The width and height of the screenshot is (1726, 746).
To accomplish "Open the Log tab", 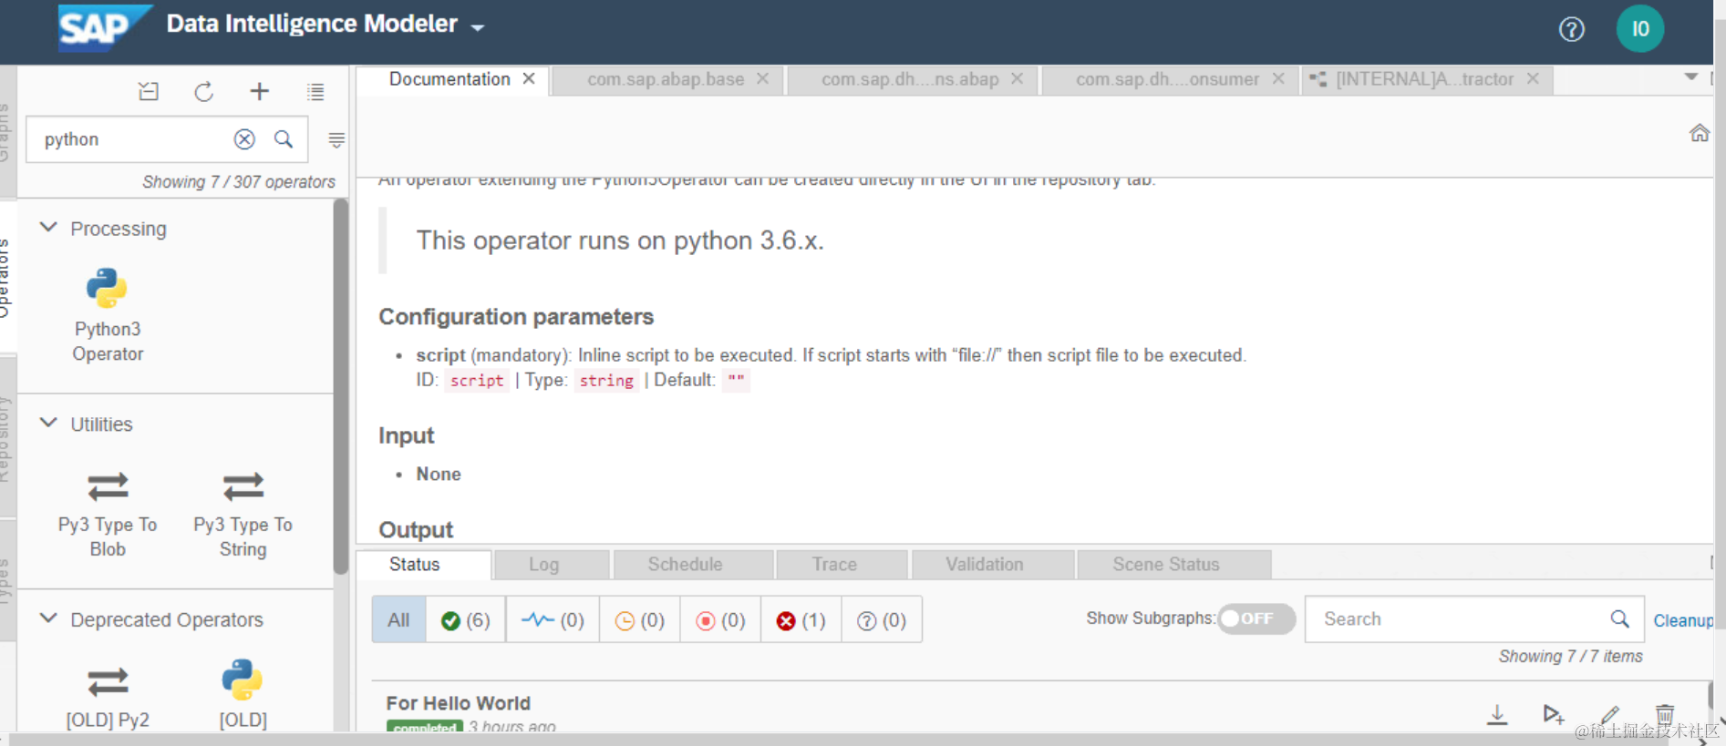I will (551, 565).
